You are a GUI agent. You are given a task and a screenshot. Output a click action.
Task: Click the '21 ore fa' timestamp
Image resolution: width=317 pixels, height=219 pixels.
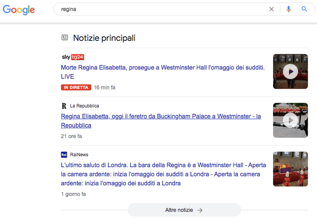pos(71,136)
